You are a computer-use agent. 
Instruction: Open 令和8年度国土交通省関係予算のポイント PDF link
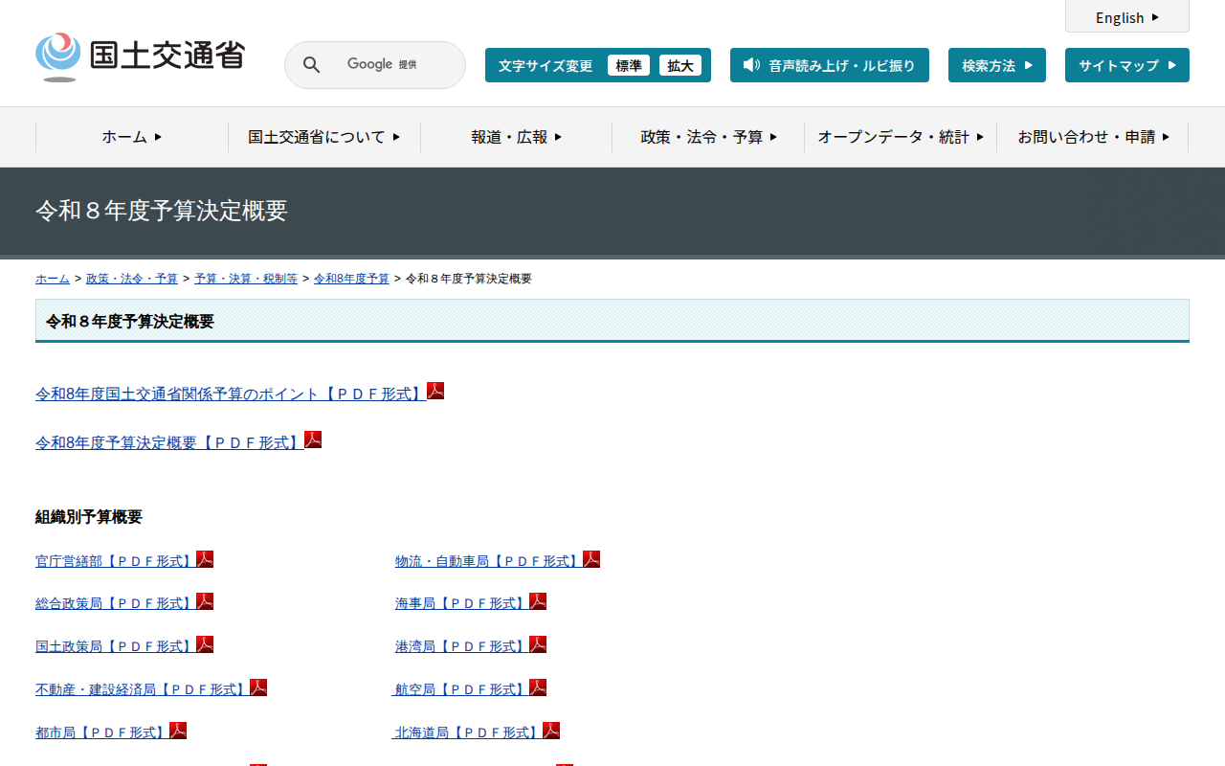click(x=231, y=394)
